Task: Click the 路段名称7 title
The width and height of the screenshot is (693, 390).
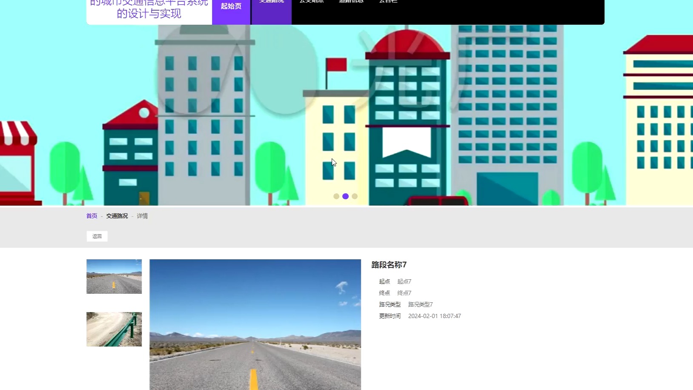Action: (389, 265)
